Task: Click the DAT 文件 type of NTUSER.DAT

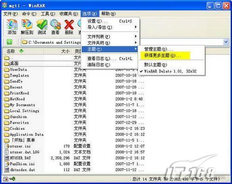Action: click(x=82, y=158)
